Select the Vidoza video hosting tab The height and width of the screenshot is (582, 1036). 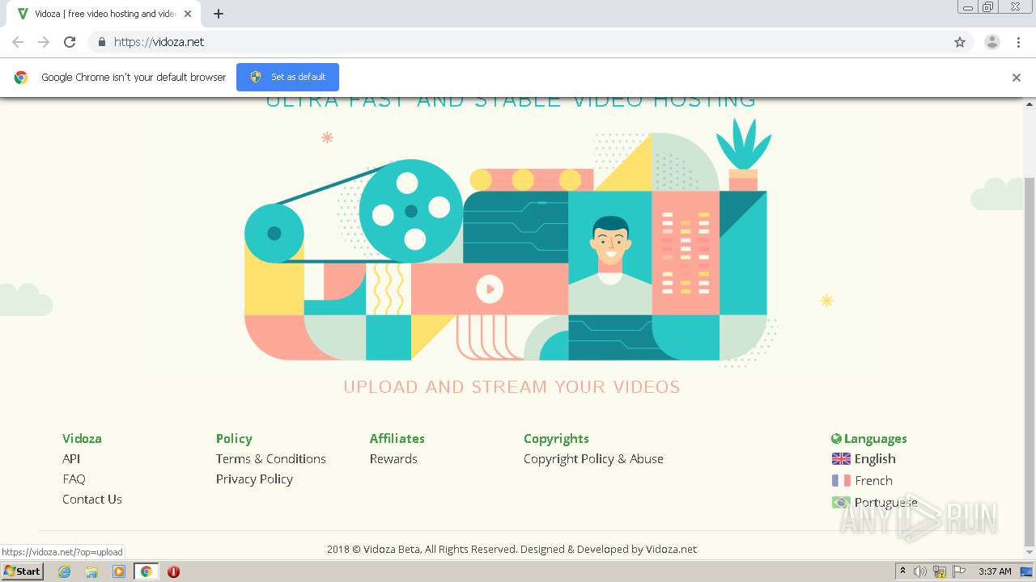[103, 14]
